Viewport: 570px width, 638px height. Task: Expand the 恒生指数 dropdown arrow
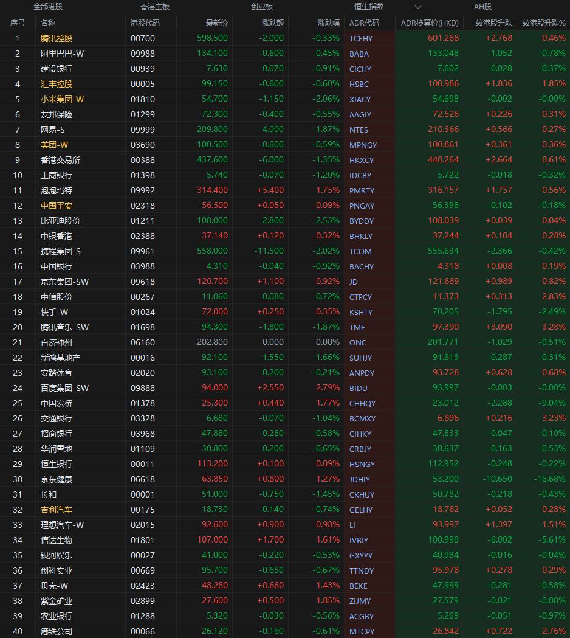[417, 7]
